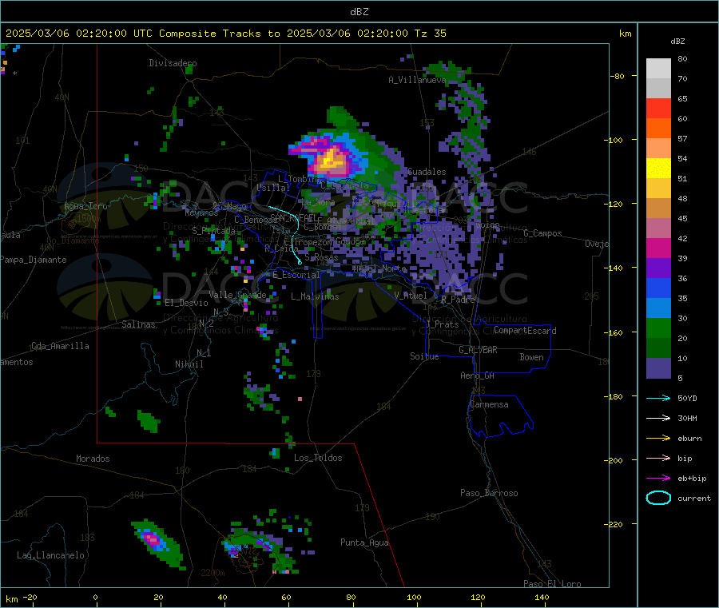Viewport: 719px width, 608px height.
Task: Click the 'Lag.Llancanelo' map label
Action: pos(50,555)
